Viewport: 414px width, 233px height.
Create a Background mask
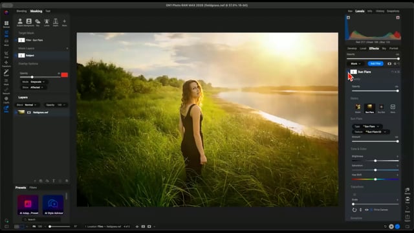28,22
